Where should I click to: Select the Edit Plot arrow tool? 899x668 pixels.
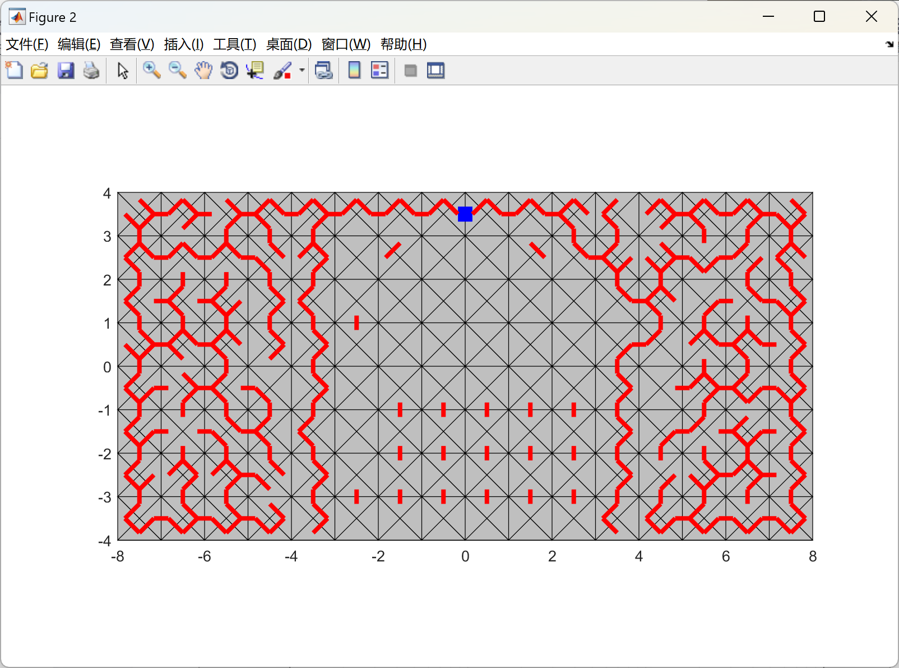point(123,71)
